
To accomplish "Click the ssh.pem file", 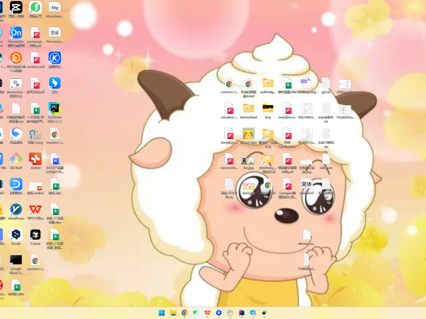I will pos(326,159).
